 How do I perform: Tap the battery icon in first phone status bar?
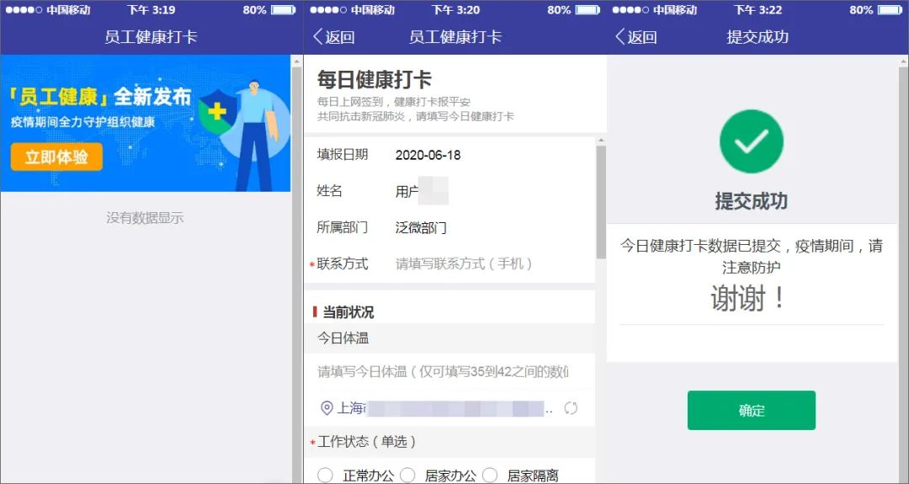pos(284,10)
